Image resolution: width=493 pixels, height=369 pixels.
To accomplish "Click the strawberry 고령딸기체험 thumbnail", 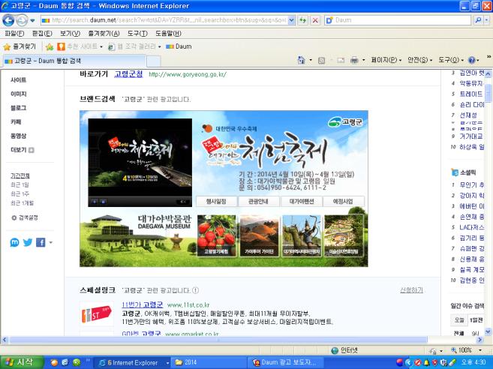I will (x=217, y=235).
